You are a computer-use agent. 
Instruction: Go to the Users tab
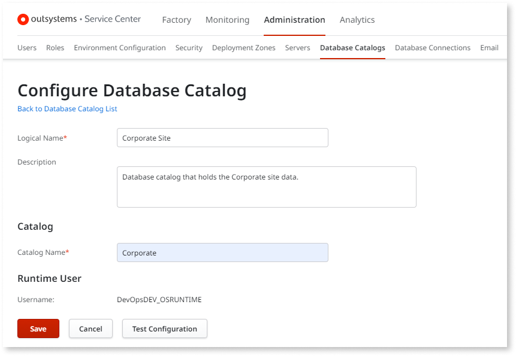(27, 48)
